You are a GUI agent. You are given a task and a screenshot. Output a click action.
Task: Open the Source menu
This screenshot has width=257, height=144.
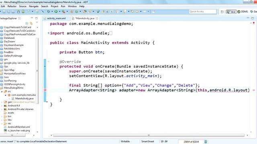point(22,6)
